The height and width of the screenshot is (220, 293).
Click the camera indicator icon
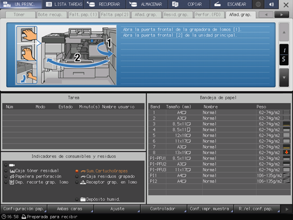tap(12, 165)
